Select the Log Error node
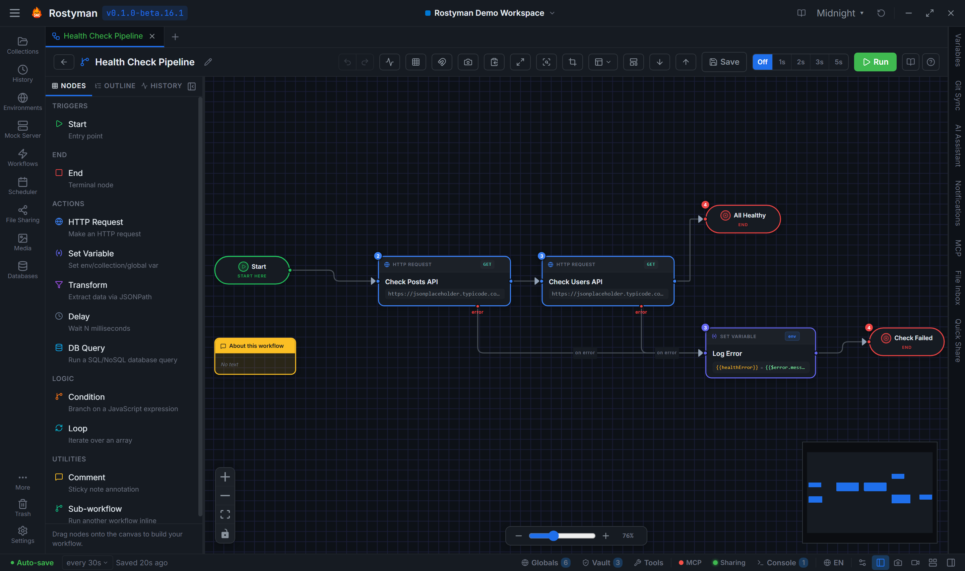 pos(760,353)
